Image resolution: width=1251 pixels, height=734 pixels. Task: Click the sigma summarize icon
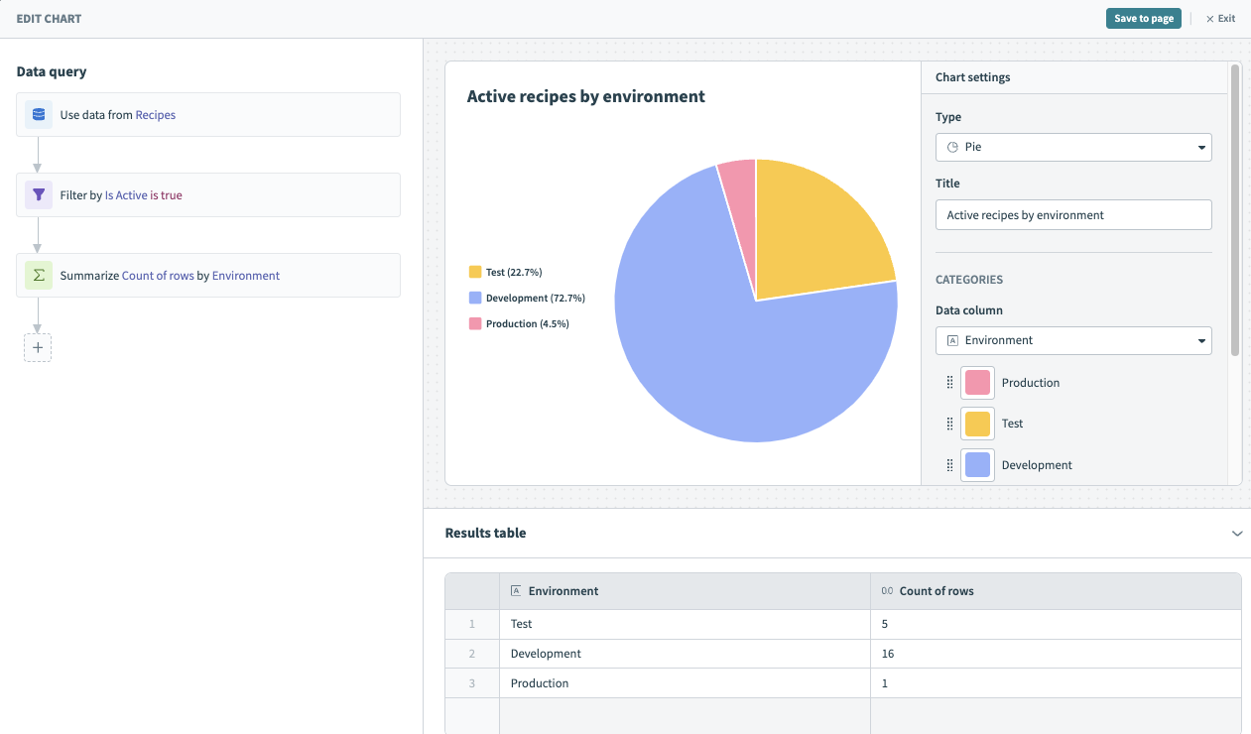39,276
